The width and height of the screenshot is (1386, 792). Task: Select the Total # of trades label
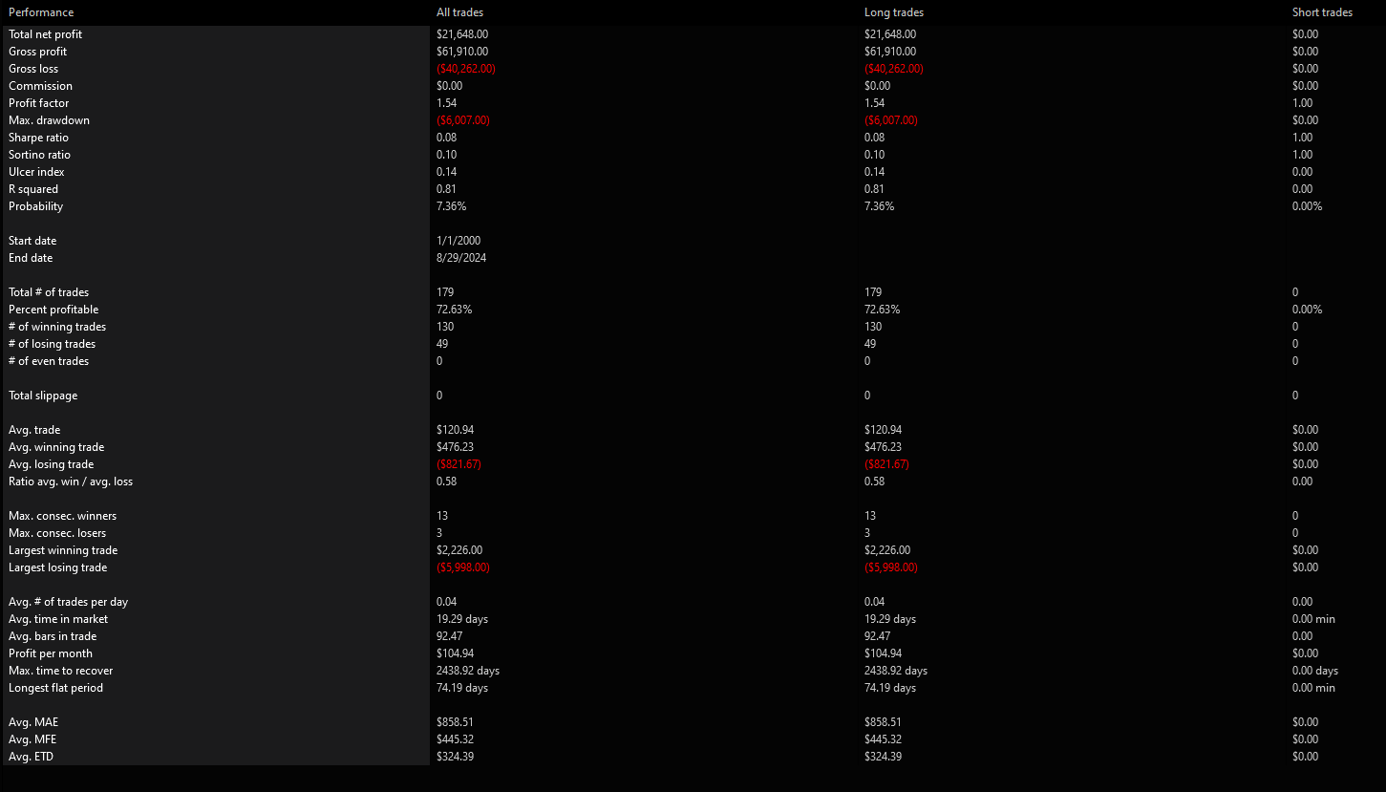49,292
